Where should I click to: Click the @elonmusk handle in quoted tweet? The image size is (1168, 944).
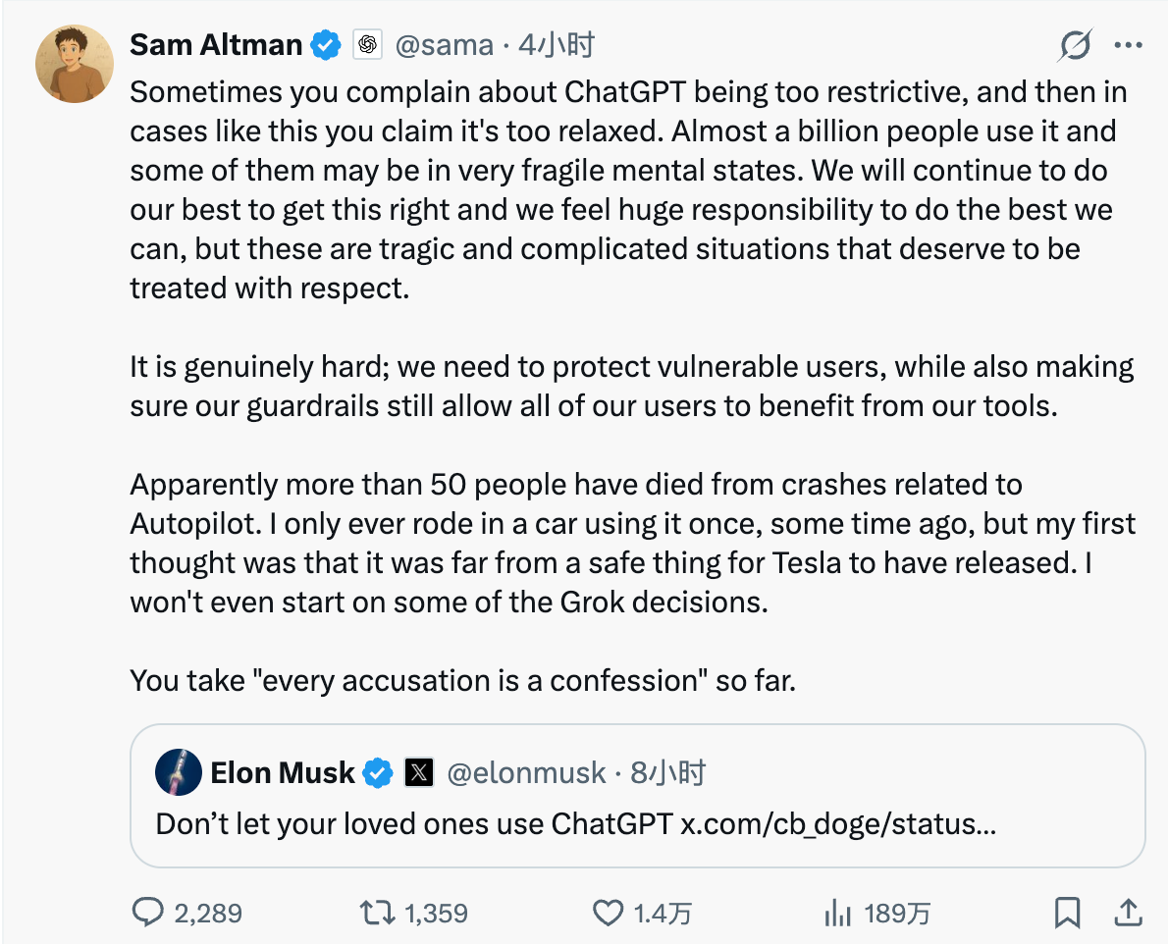coord(526,773)
